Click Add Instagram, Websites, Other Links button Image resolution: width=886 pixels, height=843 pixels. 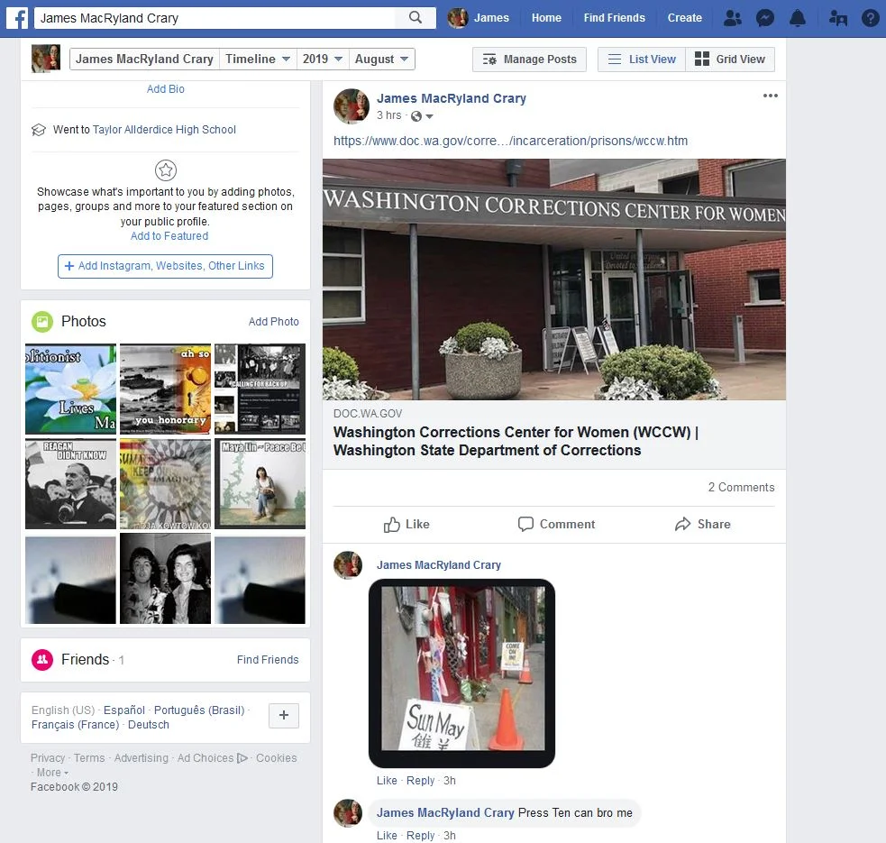165,266
